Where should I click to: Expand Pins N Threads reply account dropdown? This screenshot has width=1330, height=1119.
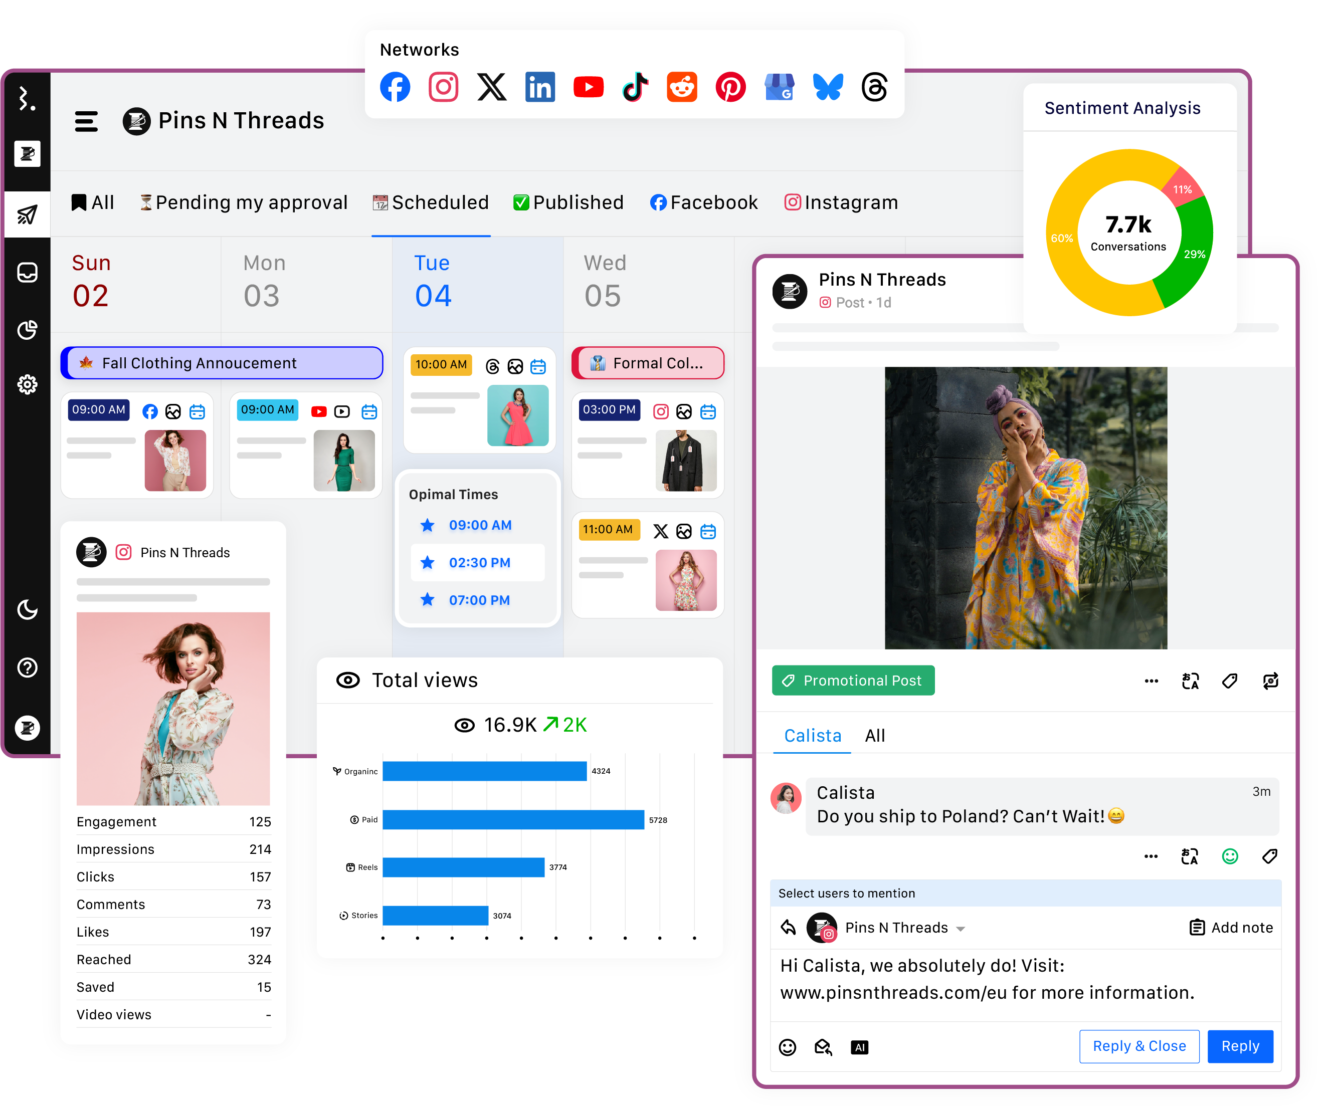961,929
